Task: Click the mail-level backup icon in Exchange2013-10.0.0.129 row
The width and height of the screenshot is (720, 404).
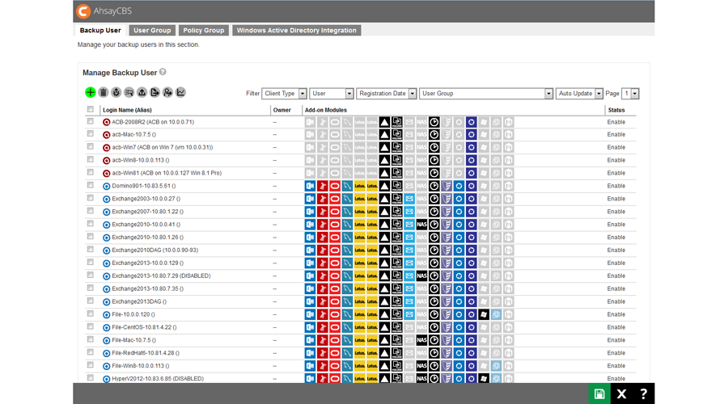Action: click(x=409, y=263)
